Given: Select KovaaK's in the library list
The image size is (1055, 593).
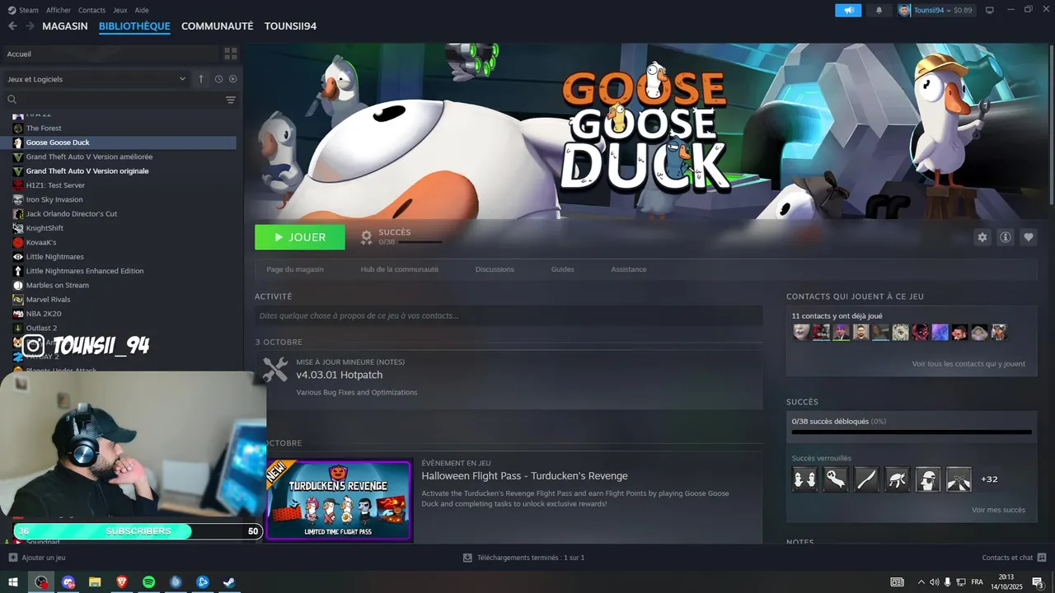Looking at the screenshot, I should click(41, 243).
